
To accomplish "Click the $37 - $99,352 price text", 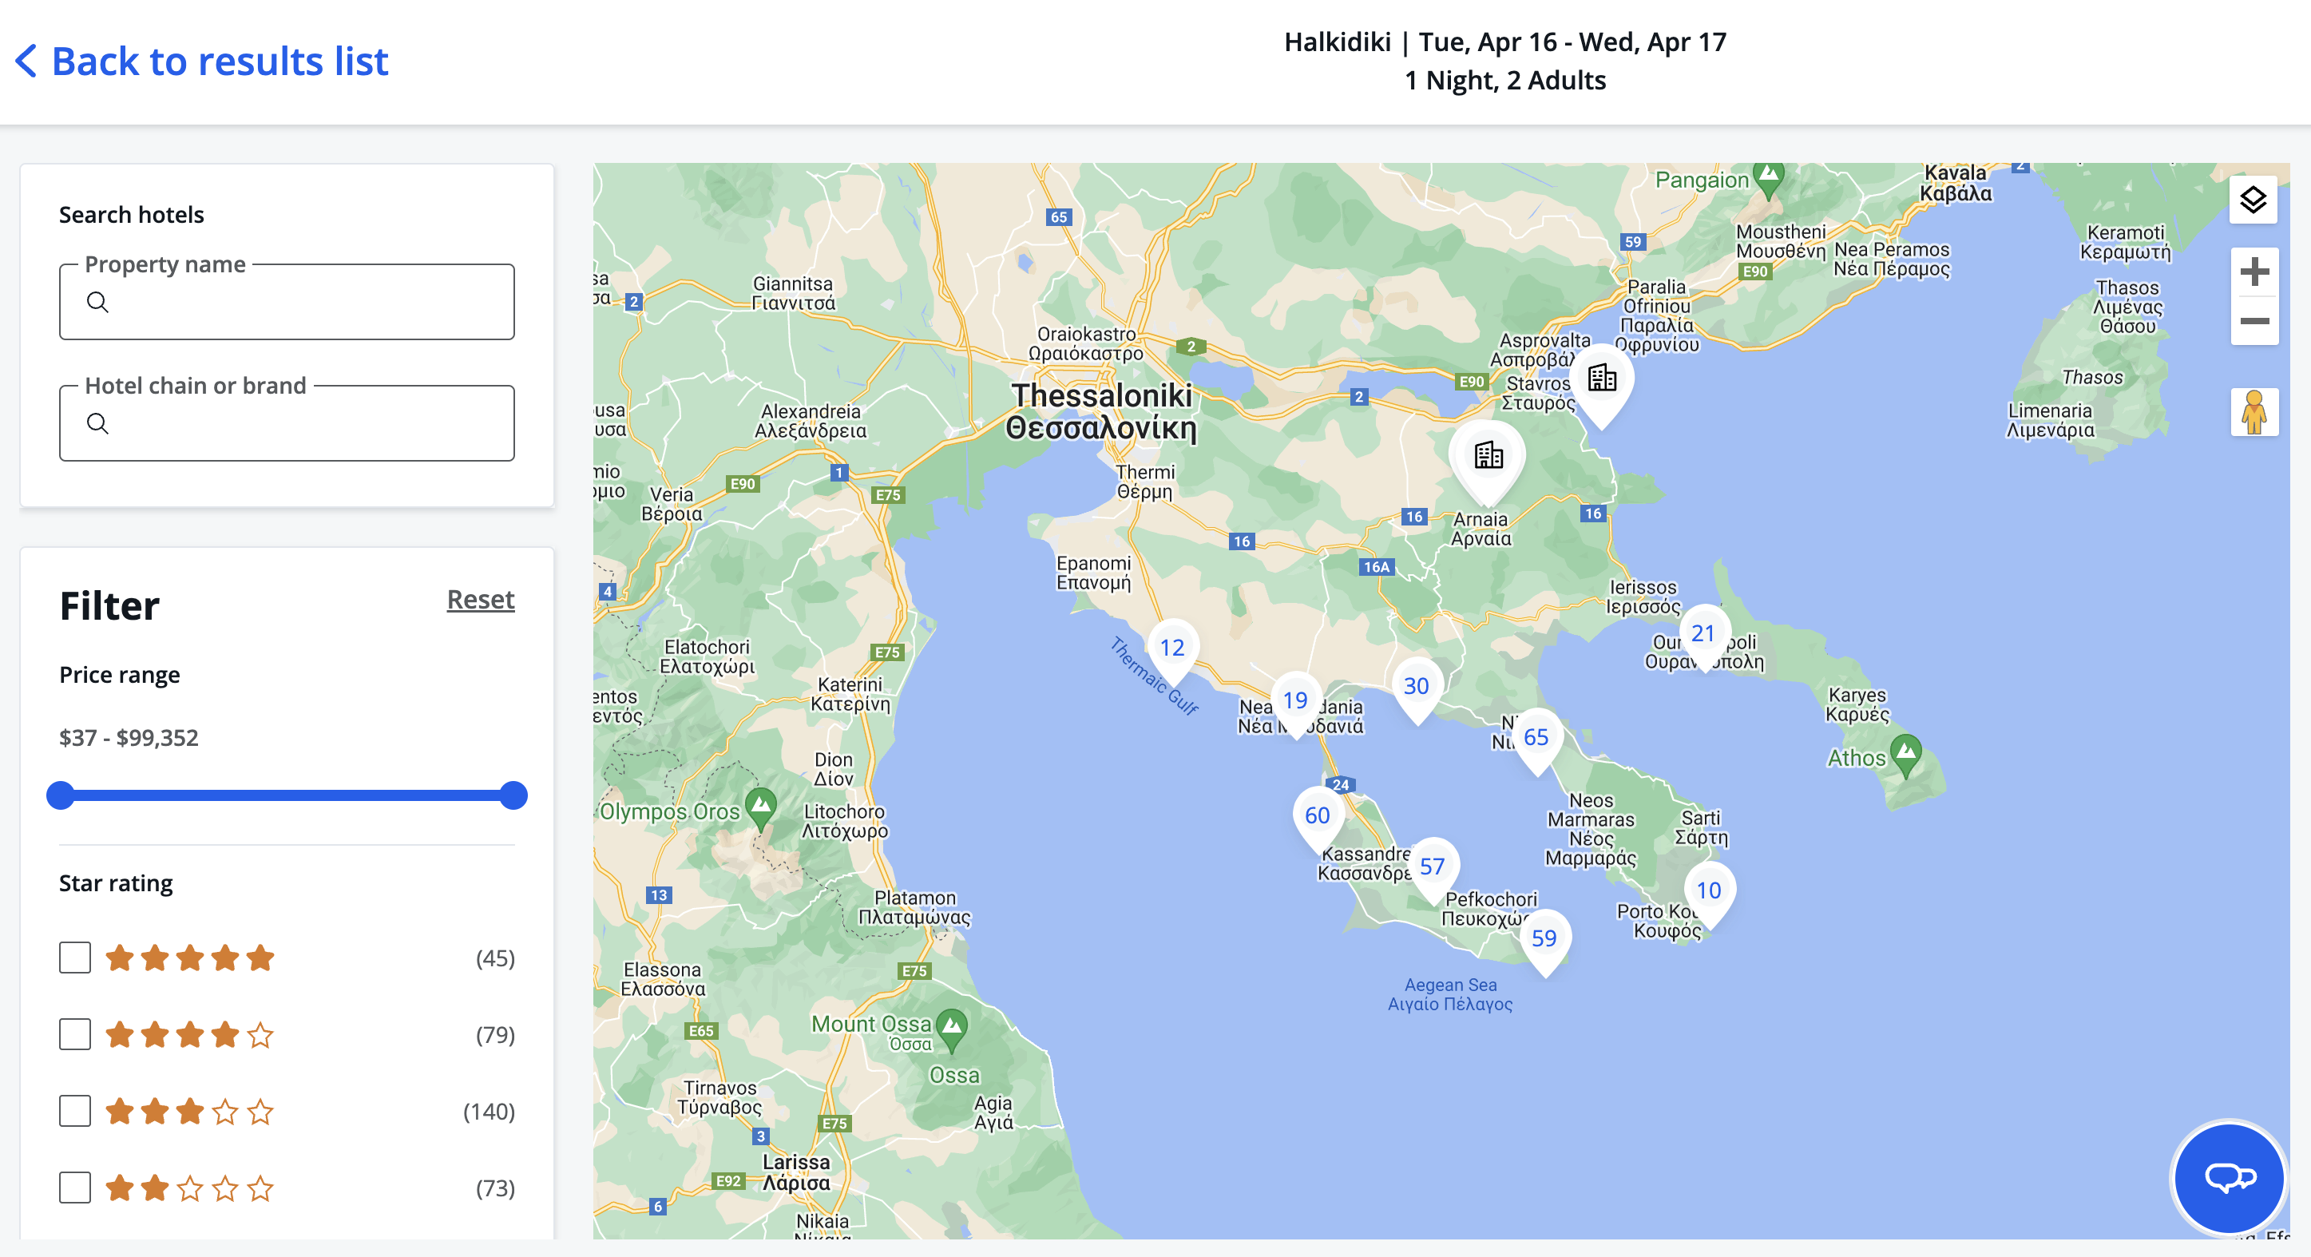I will click(x=129, y=738).
